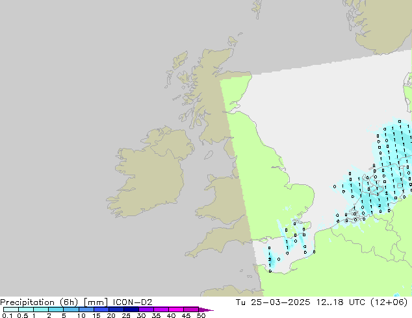
Task: Click the '25' legend scale label
Action: [126, 315]
